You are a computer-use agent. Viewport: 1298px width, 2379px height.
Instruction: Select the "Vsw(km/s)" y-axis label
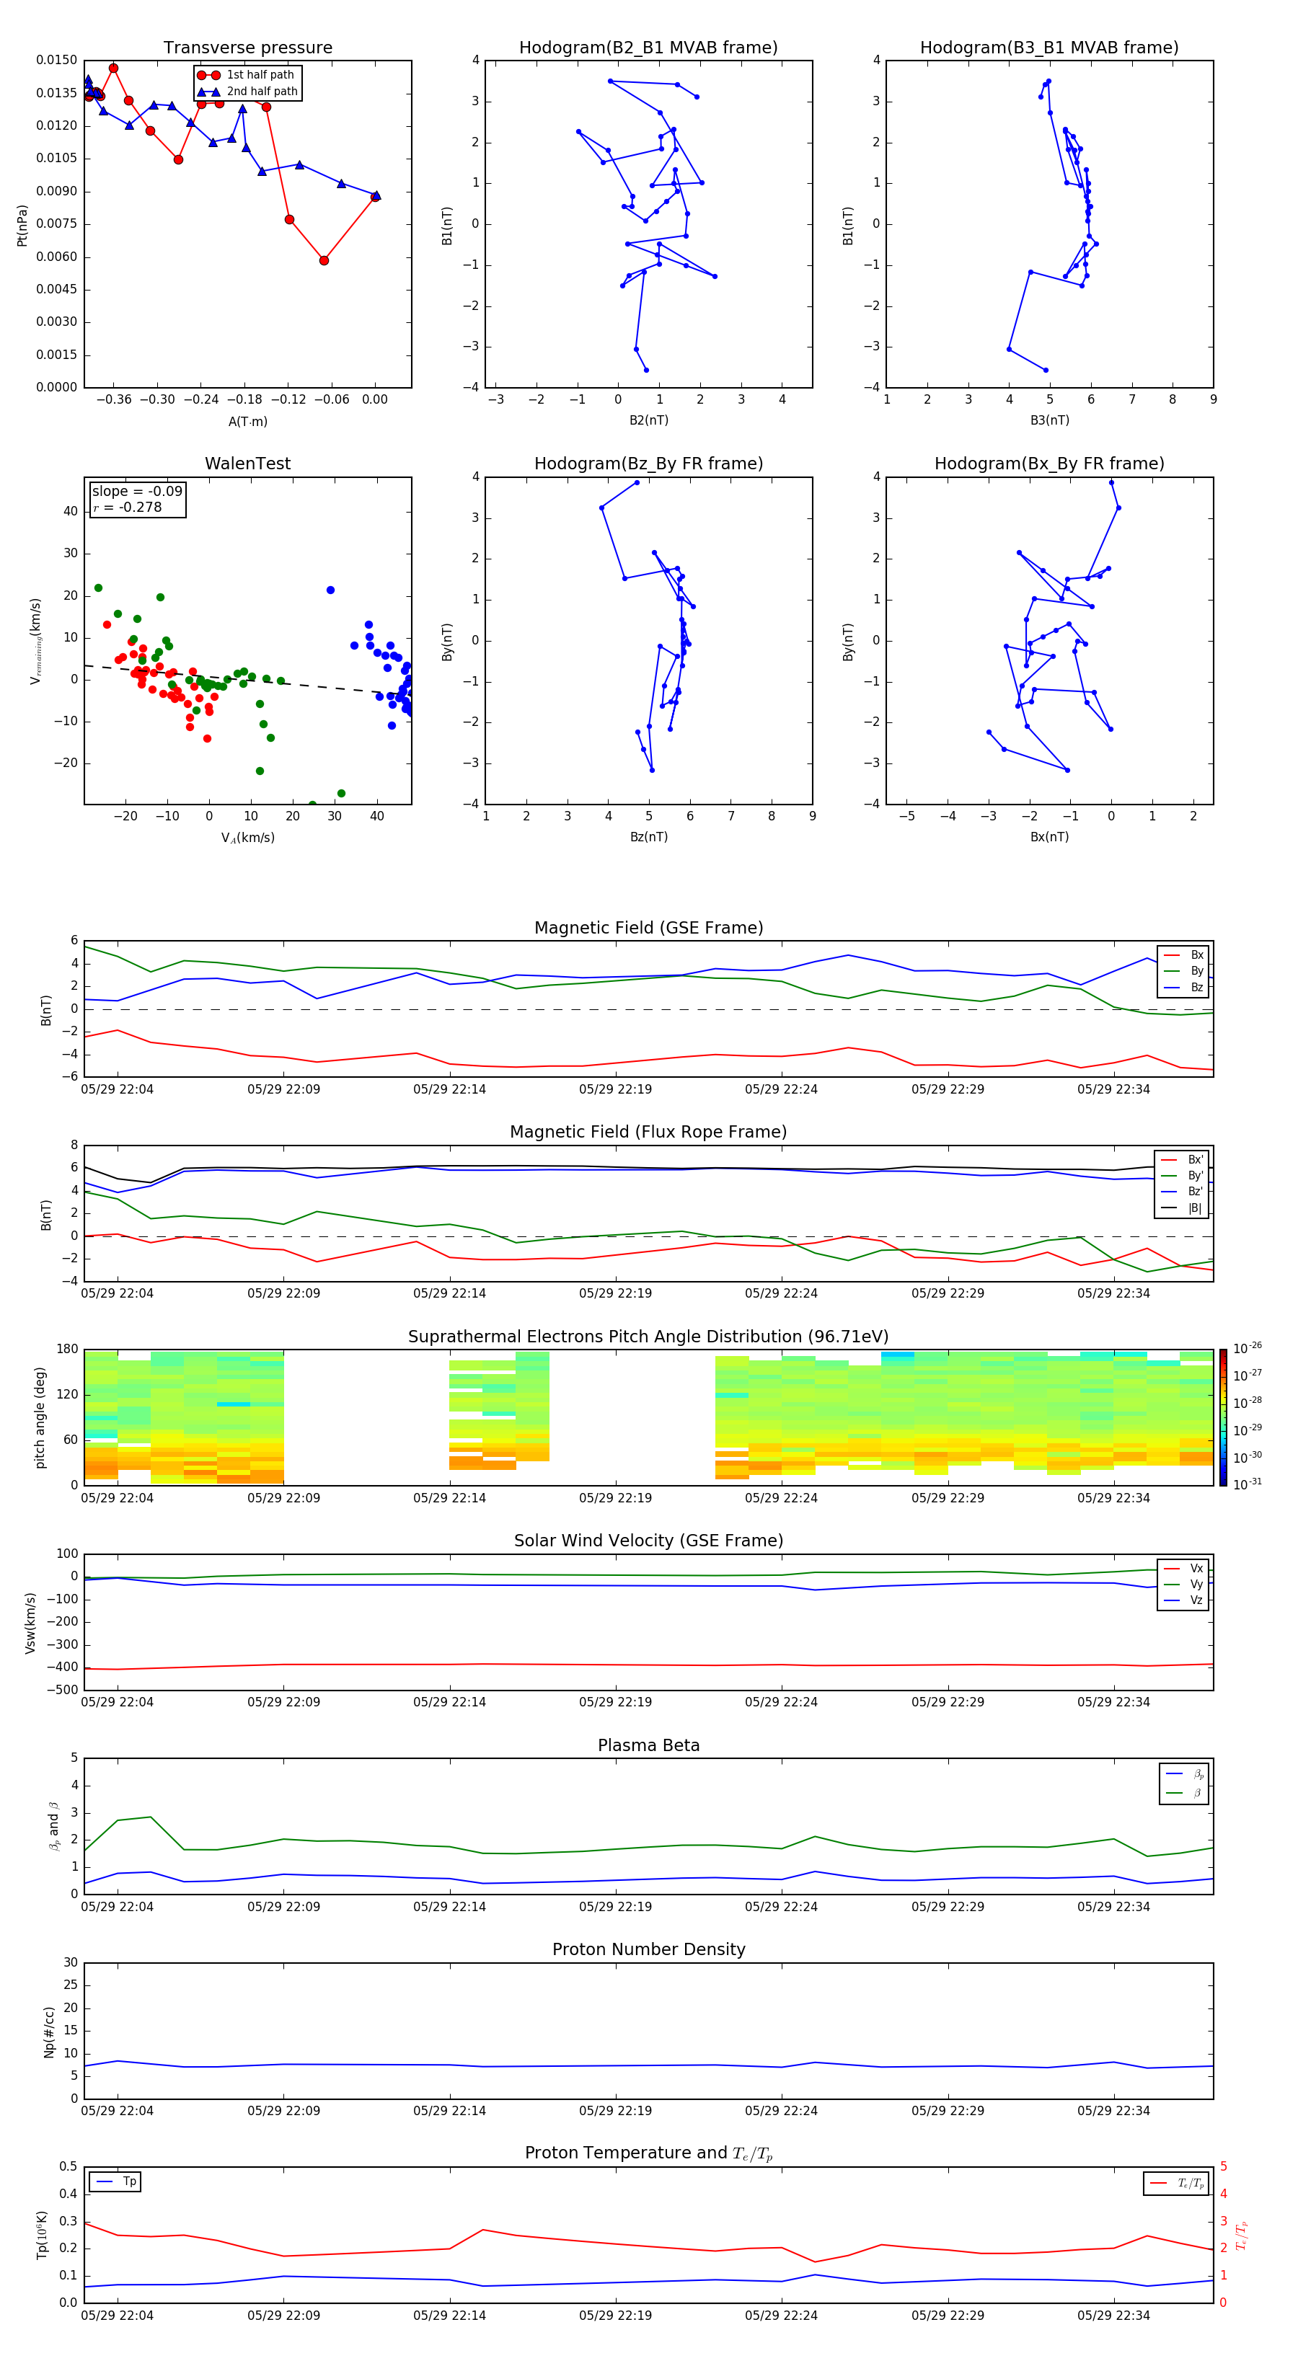30,1623
